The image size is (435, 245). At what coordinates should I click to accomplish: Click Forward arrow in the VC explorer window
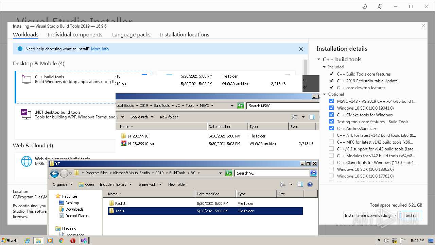64,174
